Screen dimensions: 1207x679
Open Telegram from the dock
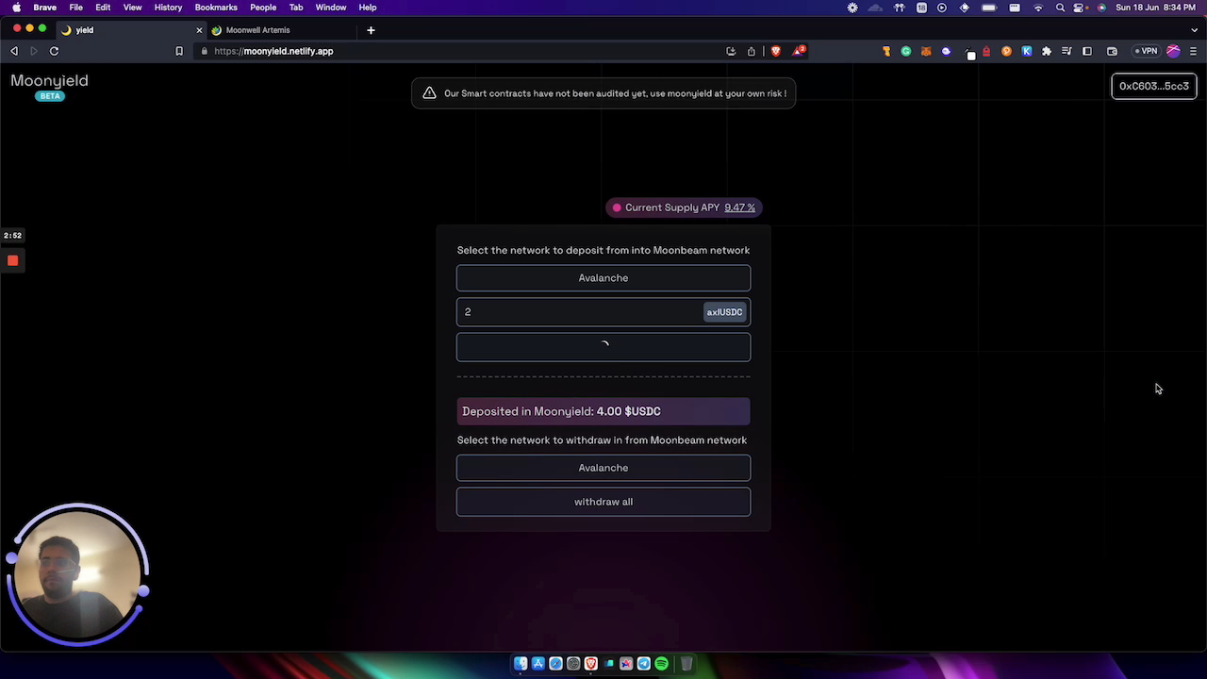point(644,664)
